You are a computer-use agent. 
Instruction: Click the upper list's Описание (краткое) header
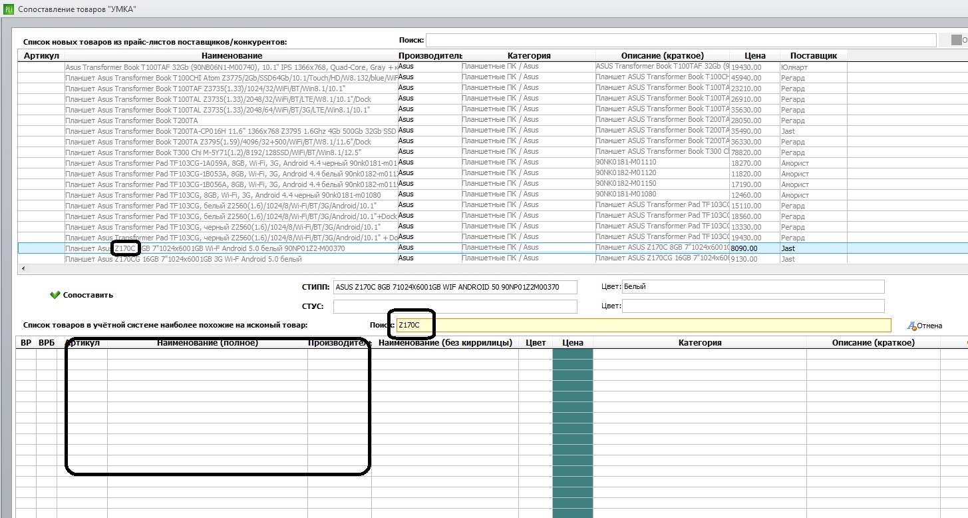tap(663, 56)
